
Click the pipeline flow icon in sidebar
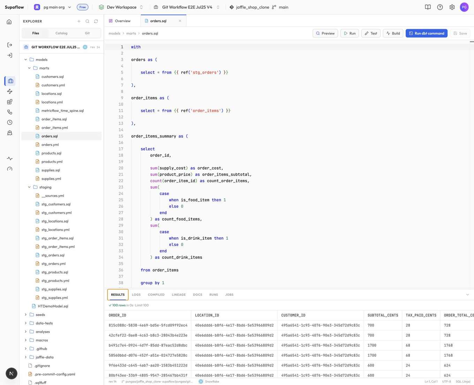10,91
